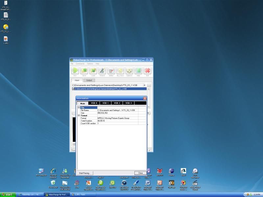Open the Editor from the VideoCharge toolbar
The image size is (263, 197).
click(111, 71)
